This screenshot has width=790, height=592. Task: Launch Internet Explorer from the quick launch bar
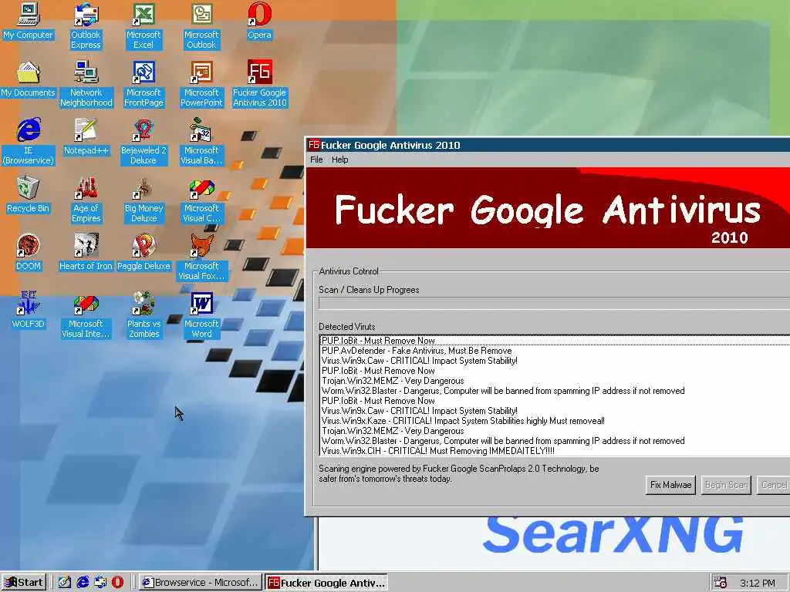[x=83, y=583]
